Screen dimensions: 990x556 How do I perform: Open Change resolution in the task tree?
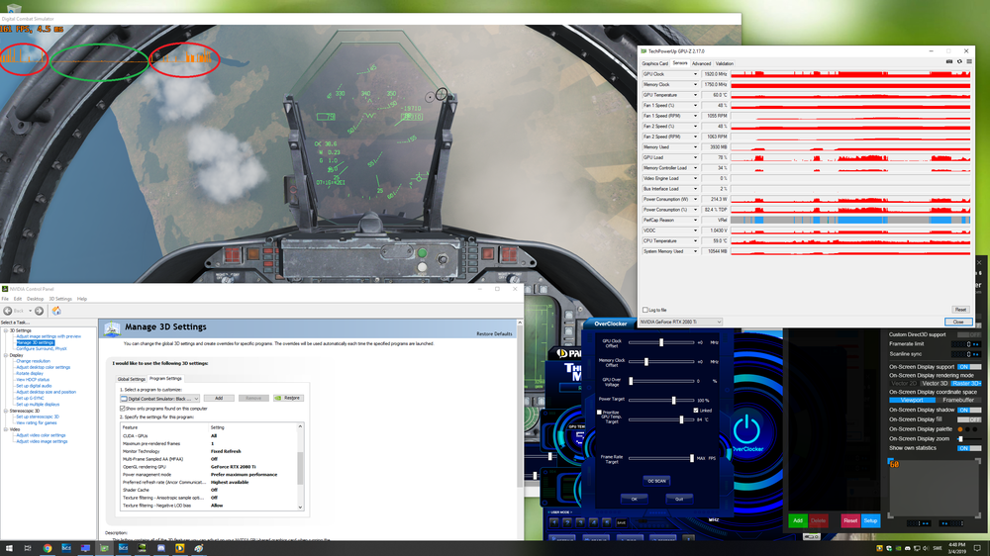click(x=33, y=362)
